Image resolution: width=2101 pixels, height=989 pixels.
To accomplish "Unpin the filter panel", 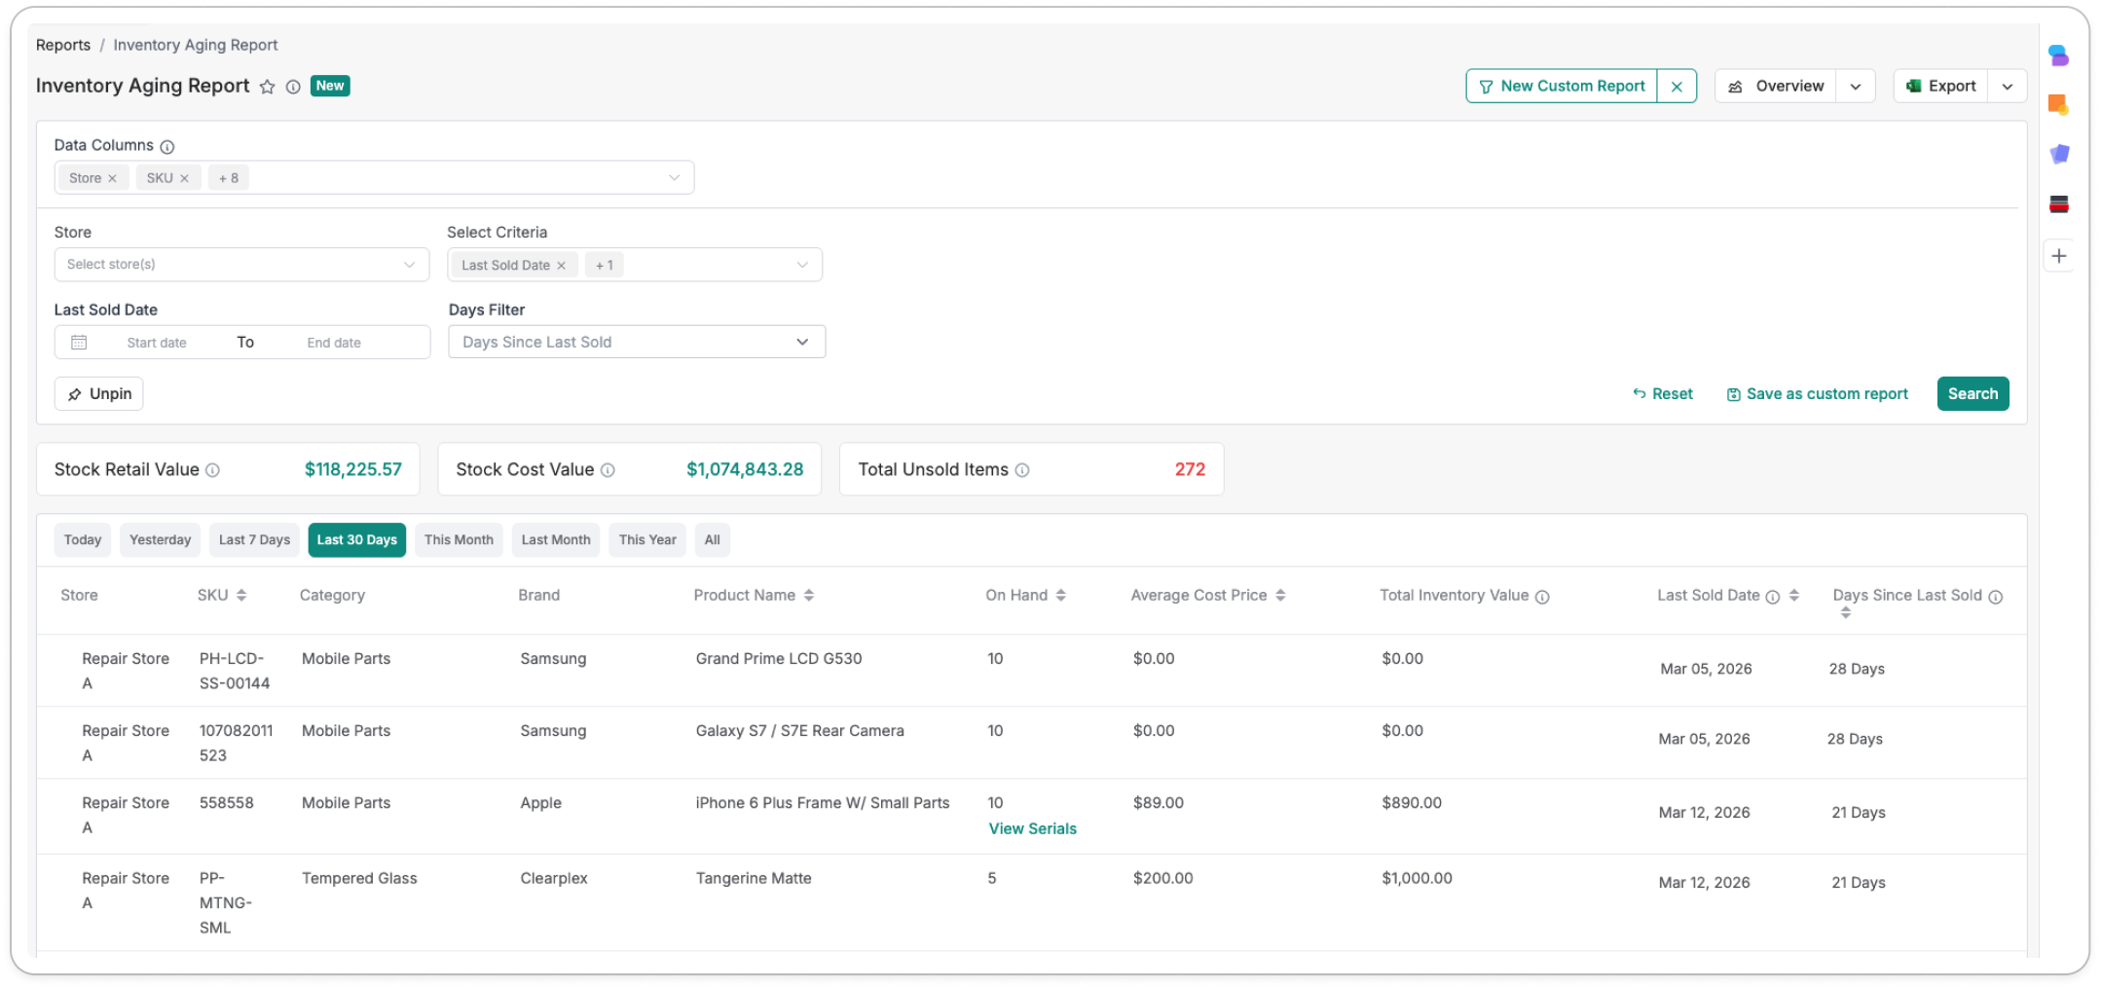I will (x=99, y=393).
